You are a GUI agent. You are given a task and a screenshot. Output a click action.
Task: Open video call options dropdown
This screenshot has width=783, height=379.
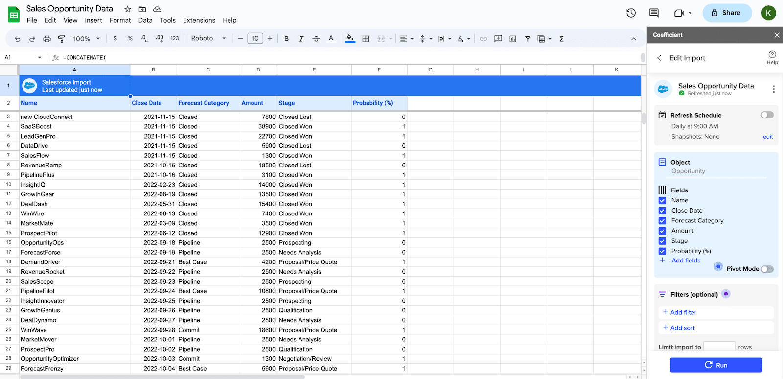690,13
